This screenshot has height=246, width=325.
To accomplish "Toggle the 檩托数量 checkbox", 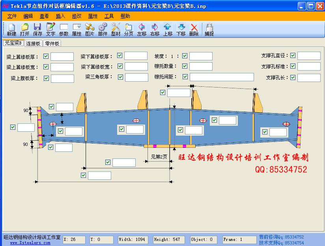I will [x=185, y=66].
